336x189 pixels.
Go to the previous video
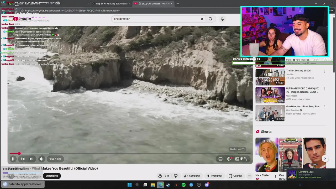(23, 159)
